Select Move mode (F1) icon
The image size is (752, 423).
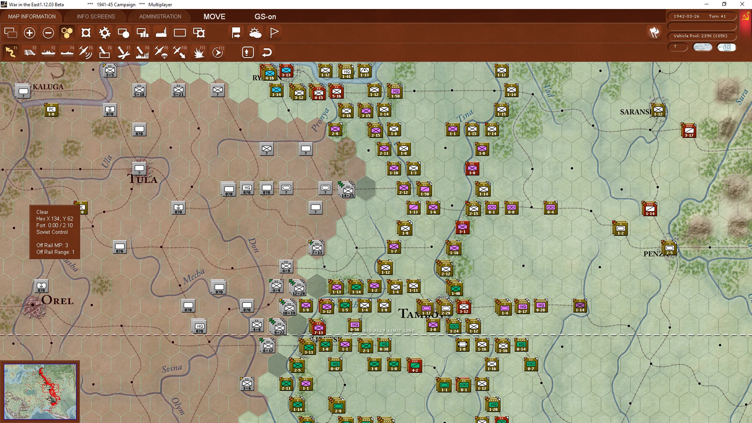click(x=11, y=52)
